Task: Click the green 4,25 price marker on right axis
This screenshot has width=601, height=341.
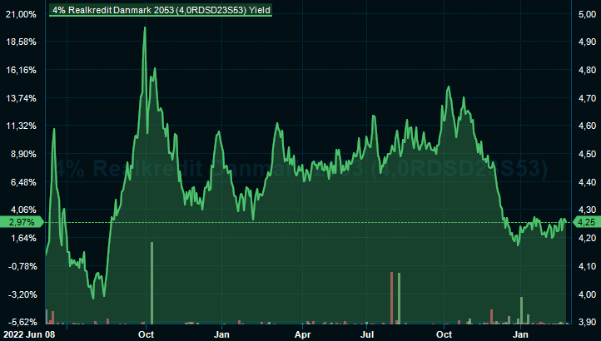Action: pyautogui.click(x=585, y=222)
